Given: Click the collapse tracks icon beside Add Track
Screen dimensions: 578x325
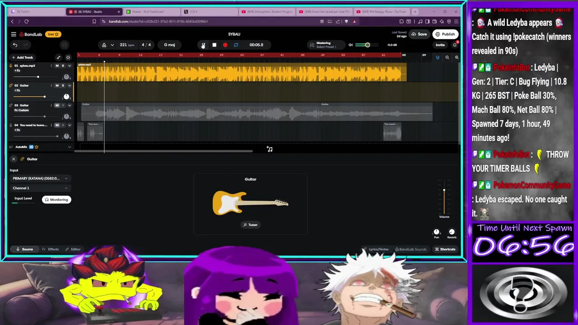Looking at the screenshot, I should pyautogui.click(x=68, y=57).
